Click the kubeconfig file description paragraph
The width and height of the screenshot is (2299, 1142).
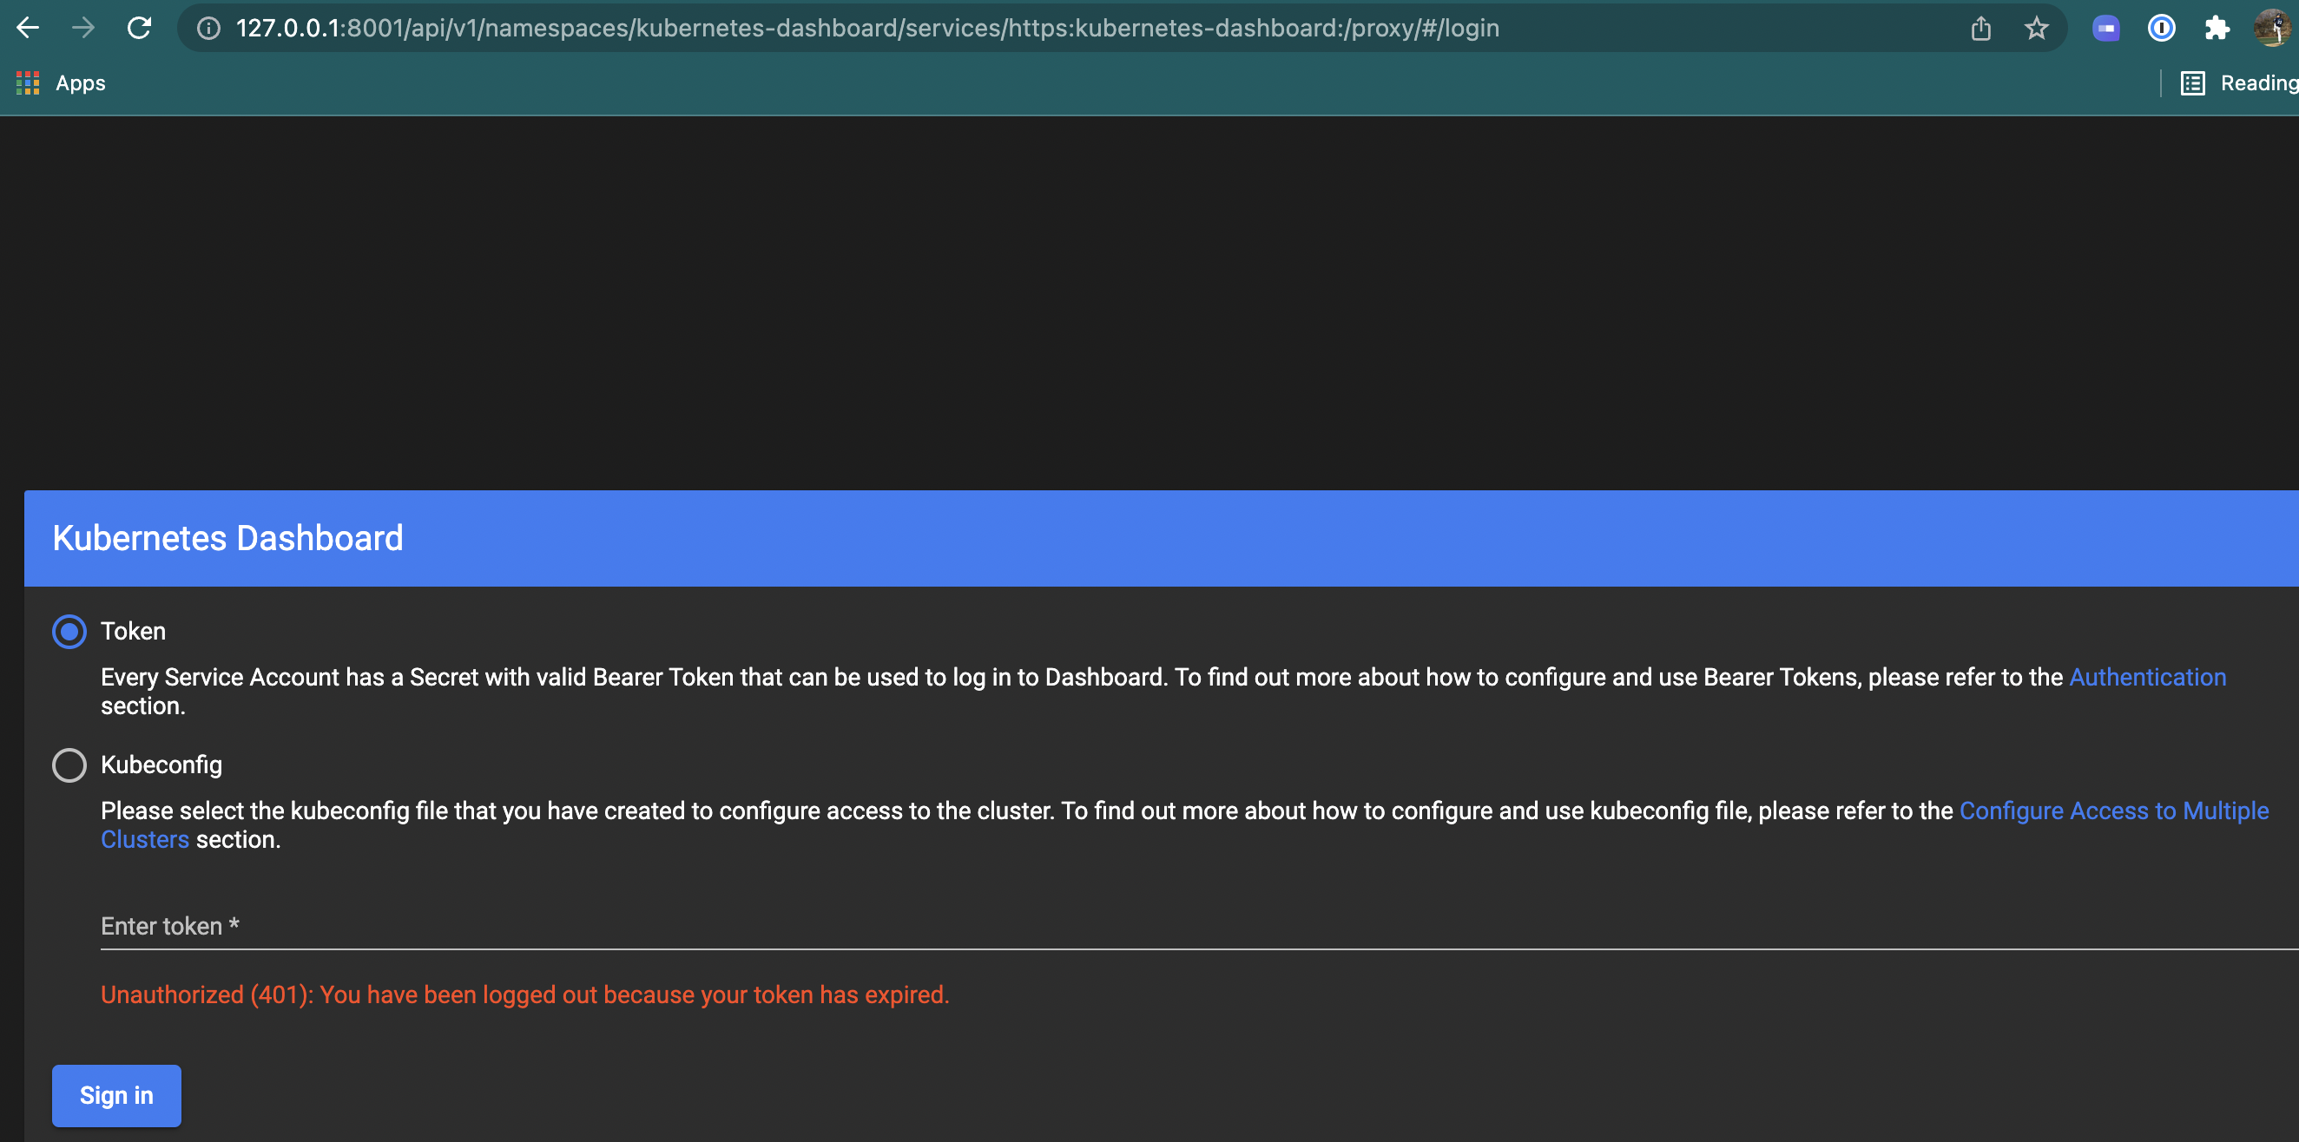coord(1184,825)
